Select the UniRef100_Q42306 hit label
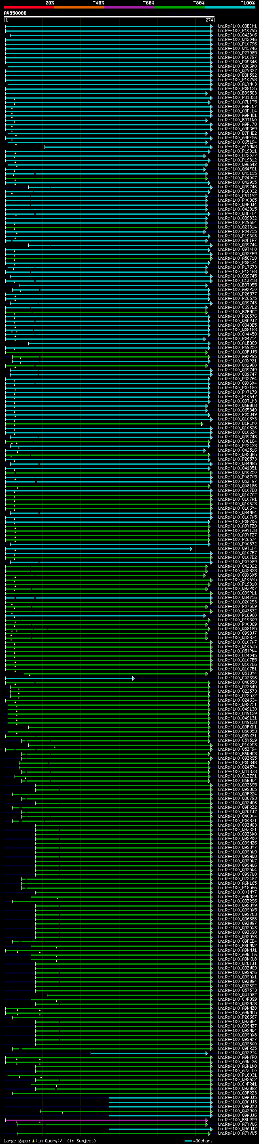 (x=237, y=35)
